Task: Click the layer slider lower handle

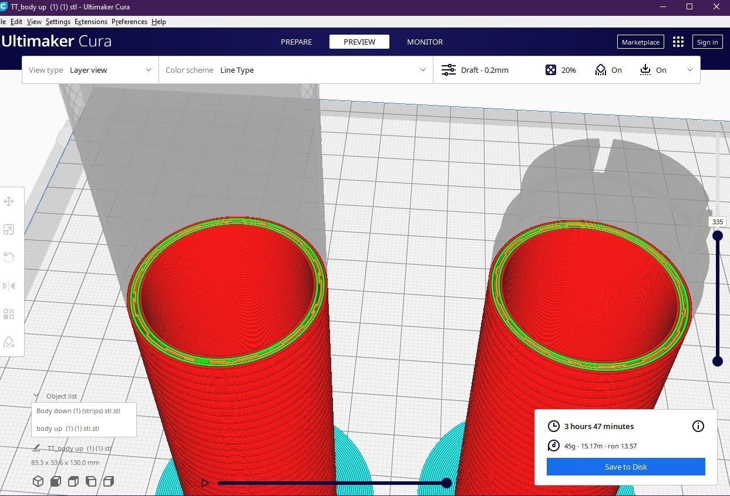Action: coord(718,361)
